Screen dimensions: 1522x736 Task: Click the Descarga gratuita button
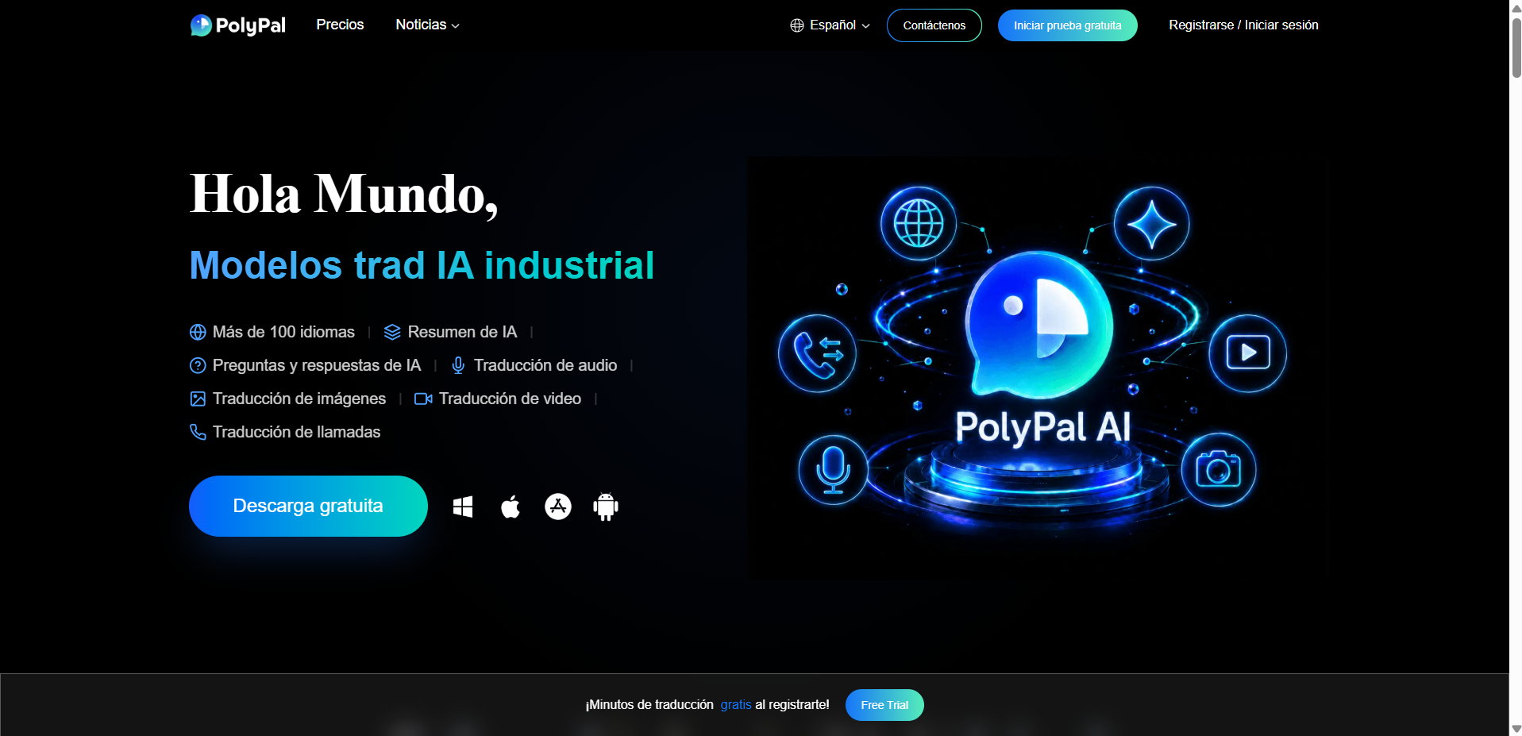coord(308,506)
